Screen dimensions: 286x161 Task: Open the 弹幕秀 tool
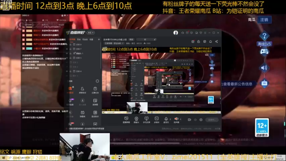83,114
